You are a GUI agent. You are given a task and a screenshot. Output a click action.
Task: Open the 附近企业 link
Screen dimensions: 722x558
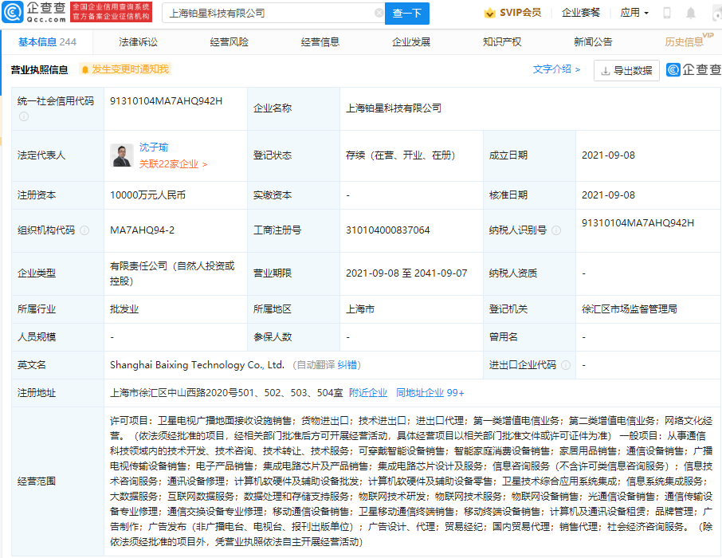(x=368, y=392)
